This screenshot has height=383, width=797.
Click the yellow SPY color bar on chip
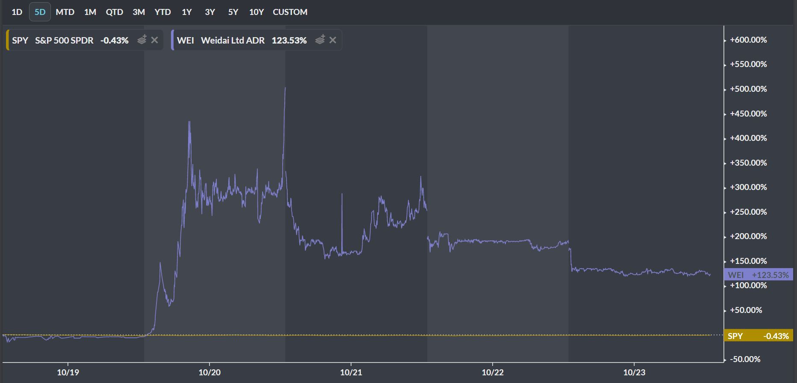7,40
